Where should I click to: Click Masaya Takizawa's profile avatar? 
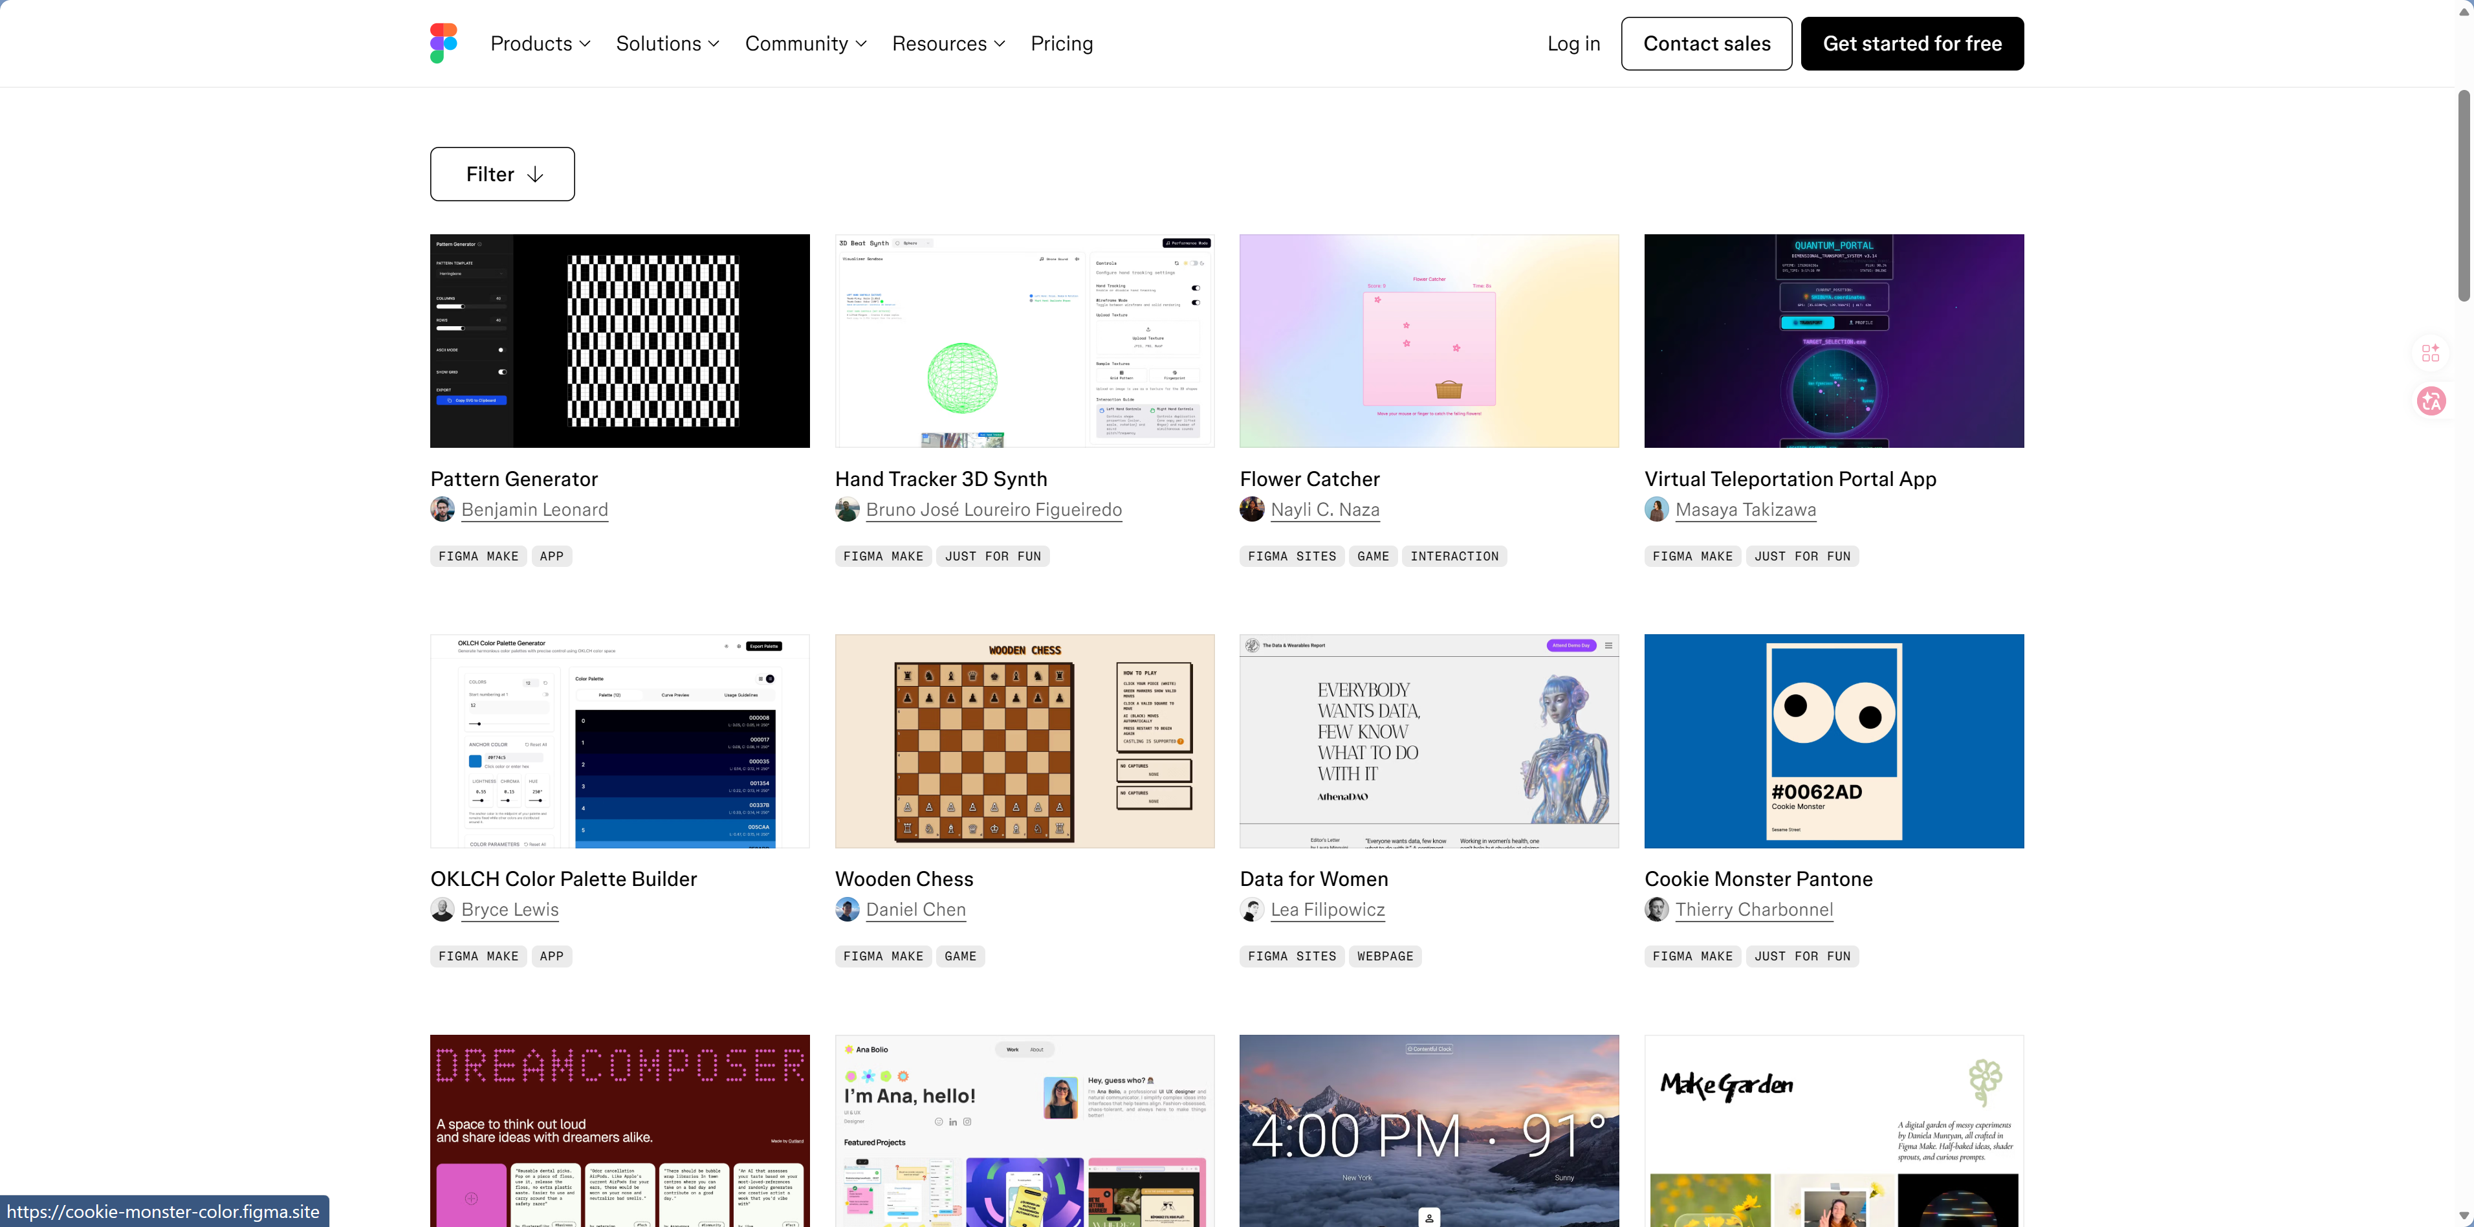[x=1656, y=509]
